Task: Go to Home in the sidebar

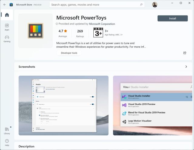Action: (x=7, y=15)
